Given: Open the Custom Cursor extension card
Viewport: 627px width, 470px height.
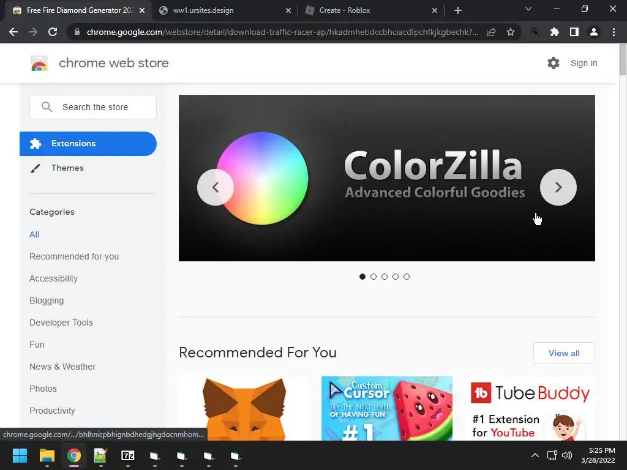Looking at the screenshot, I should click(x=387, y=408).
